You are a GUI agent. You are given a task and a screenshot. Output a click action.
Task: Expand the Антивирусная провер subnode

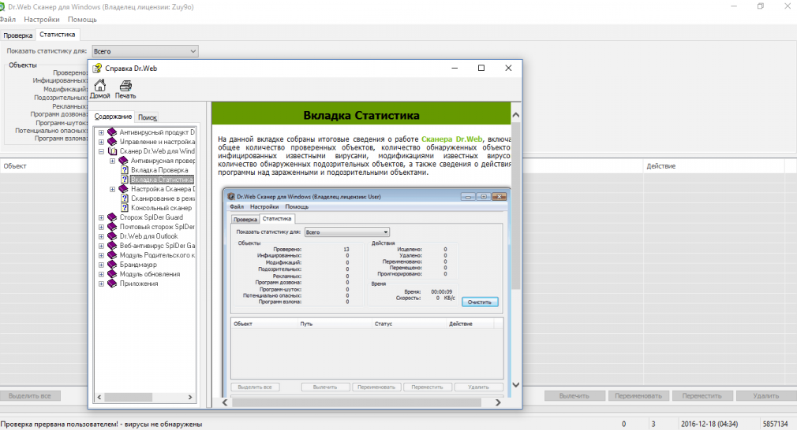point(112,161)
